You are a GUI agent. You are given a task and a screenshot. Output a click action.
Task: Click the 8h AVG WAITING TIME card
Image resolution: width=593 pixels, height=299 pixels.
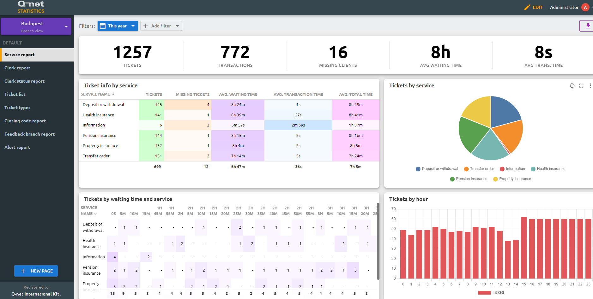coord(441,56)
